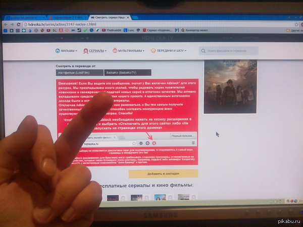303x227 pixels.
Task: Click the Добавить в закладки button
Action: click(163, 174)
